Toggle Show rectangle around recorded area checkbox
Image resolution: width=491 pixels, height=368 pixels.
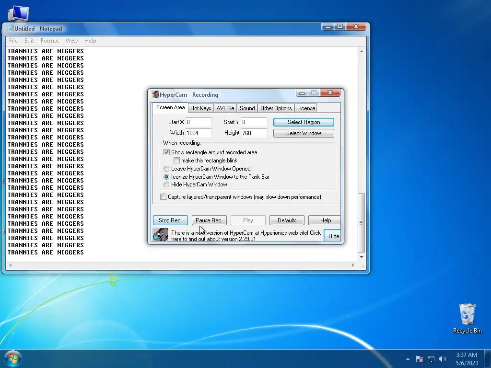click(x=166, y=152)
